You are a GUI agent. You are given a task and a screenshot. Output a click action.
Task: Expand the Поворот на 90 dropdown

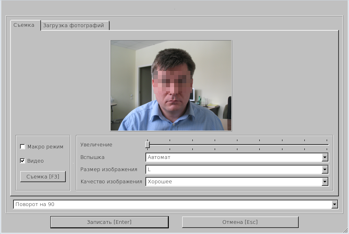(176, 204)
